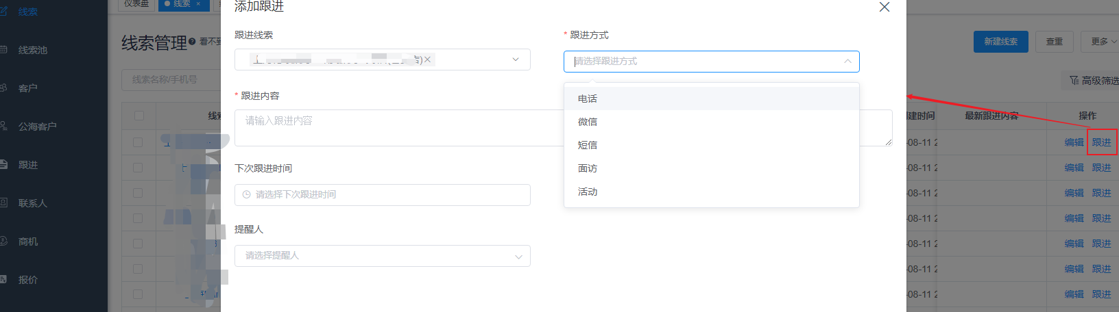Click the 请选择跟进方式 input field
The height and width of the screenshot is (312, 1119).
click(712, 62)
